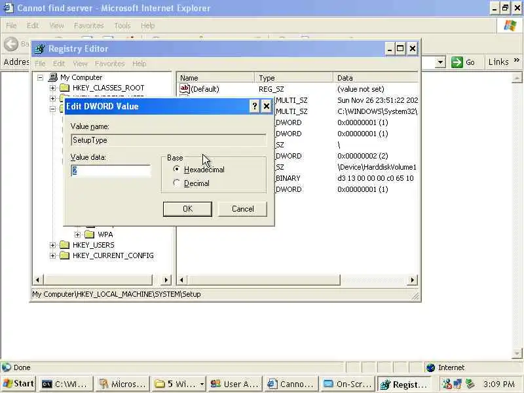Click Internet Explorer Go button
524x393 pixels.
pos(463,62)
